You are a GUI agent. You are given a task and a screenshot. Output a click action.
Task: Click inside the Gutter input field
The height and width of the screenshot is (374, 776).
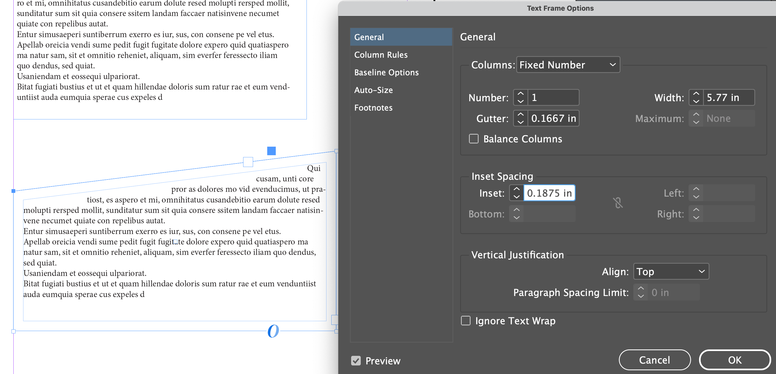click(554, 118)
